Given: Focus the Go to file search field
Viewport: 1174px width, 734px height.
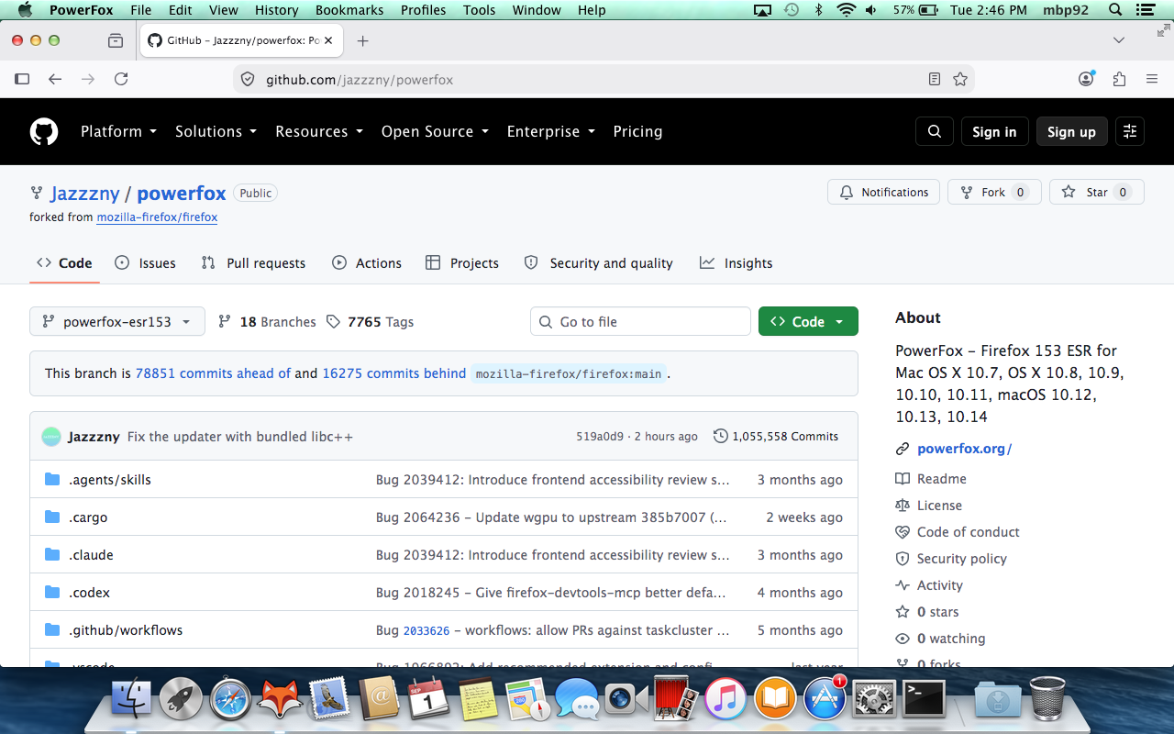Looking at the screenshot, I should 640,321.
